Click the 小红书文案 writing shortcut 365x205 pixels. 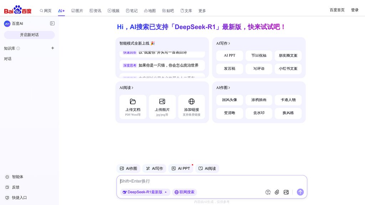[288, 69]
